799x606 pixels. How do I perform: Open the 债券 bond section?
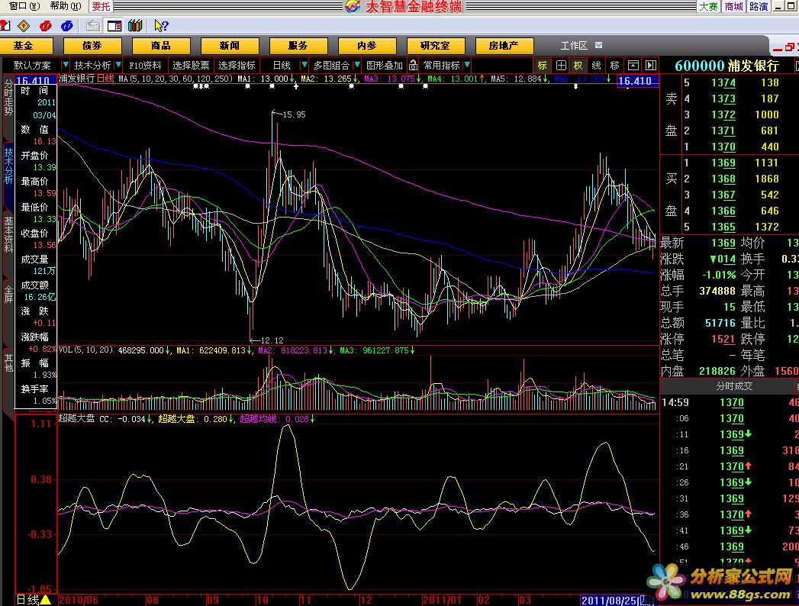click(x=92, y=46)
